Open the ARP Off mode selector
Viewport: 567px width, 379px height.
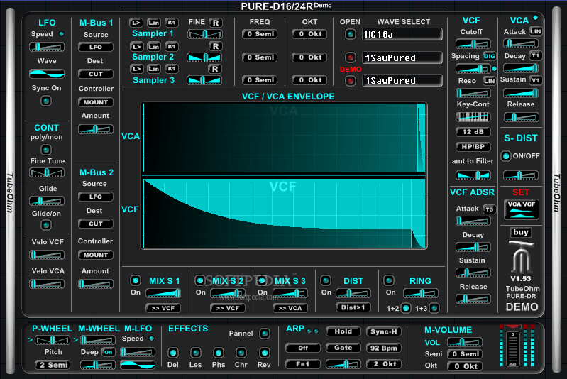click(x=303, y=348)
